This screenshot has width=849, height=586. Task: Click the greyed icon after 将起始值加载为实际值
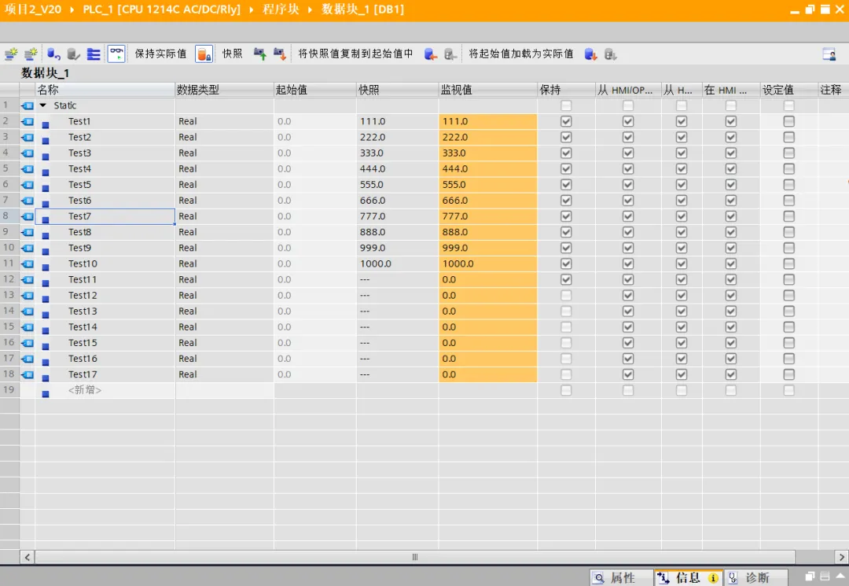tap(610, 53)
